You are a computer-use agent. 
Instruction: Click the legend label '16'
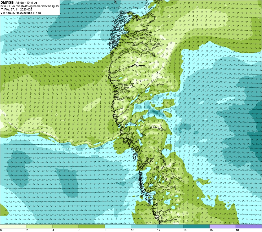[211, 230]
